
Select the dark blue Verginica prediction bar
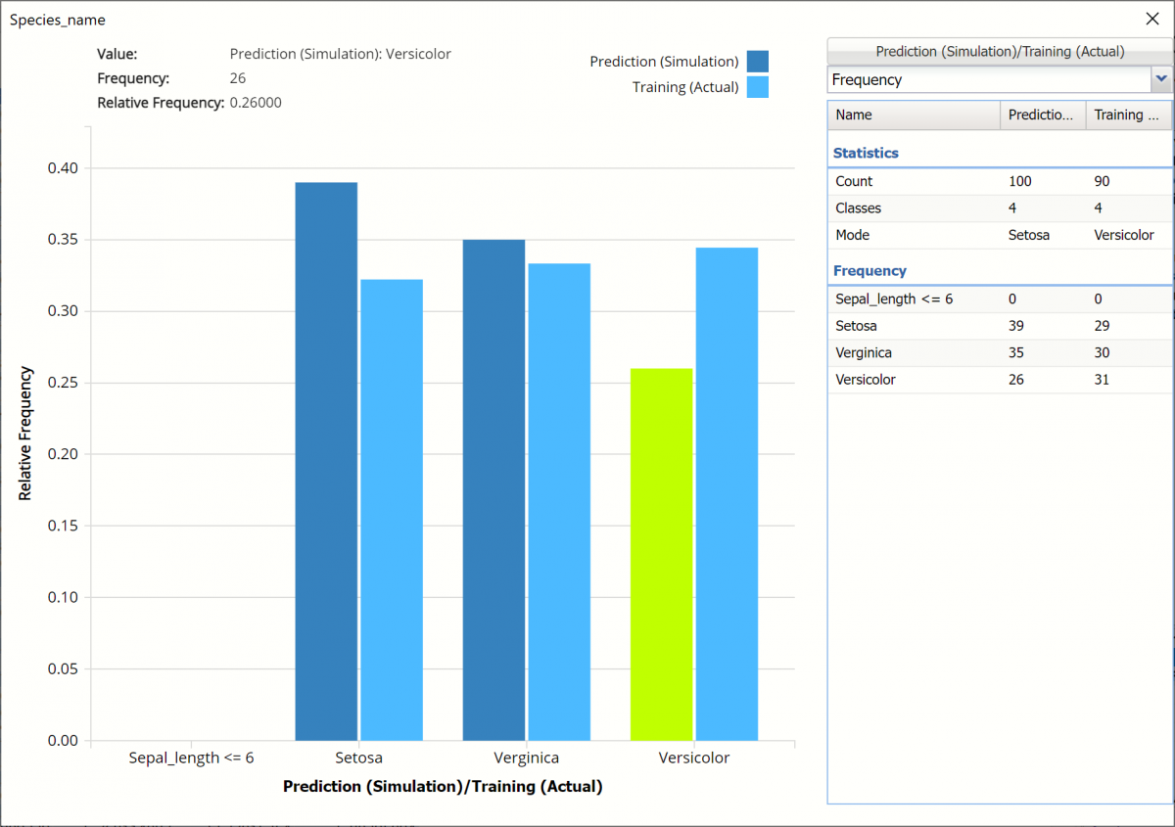tap(493, 489)
